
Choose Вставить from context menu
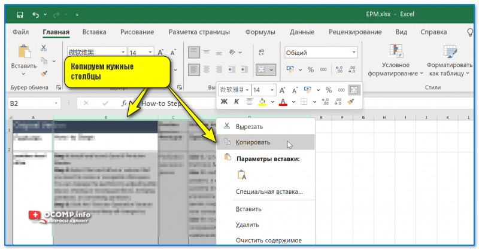point(266,209)
